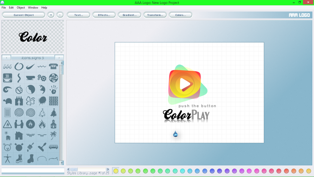Select the coffee cup icon

[7, 78]
